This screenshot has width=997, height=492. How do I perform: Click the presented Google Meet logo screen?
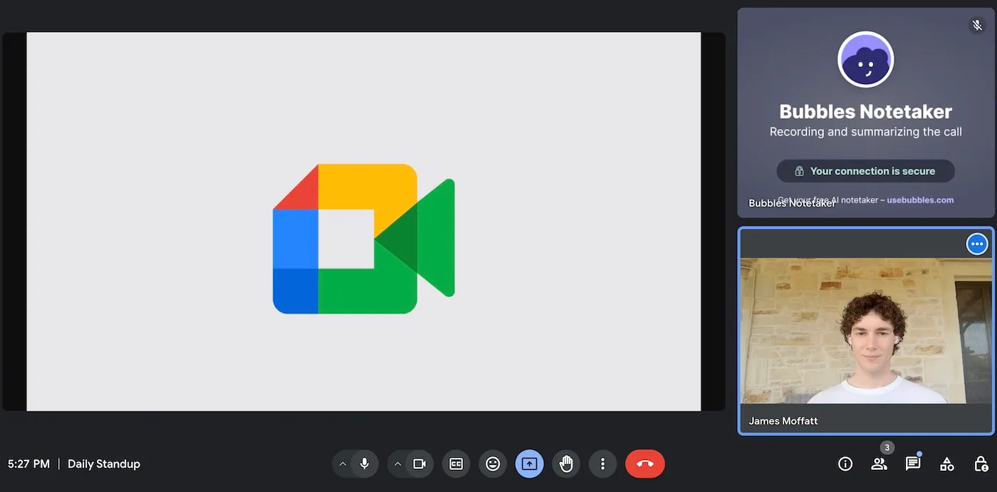[x=364, y=221]
